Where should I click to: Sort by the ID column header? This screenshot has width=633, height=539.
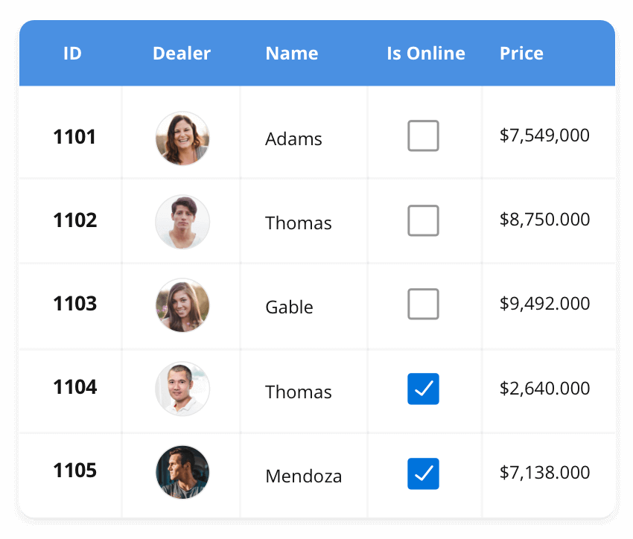click(x=72, y=54)
